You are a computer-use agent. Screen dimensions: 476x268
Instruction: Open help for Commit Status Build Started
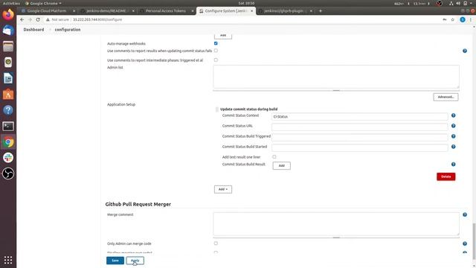(x=453, y=147)
